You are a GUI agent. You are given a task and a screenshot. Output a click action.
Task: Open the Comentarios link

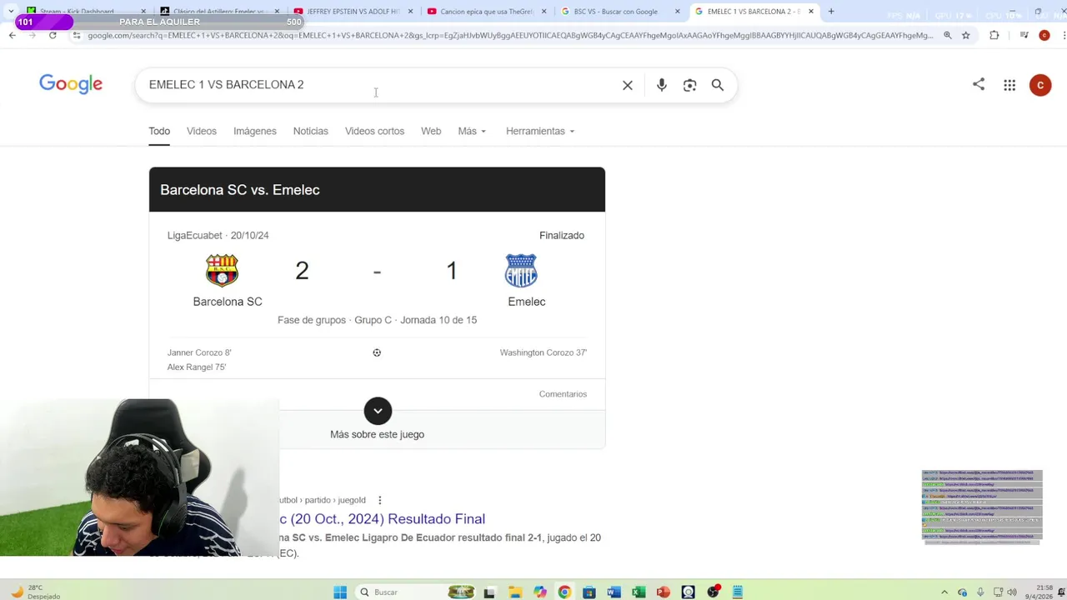coord(563,394)
